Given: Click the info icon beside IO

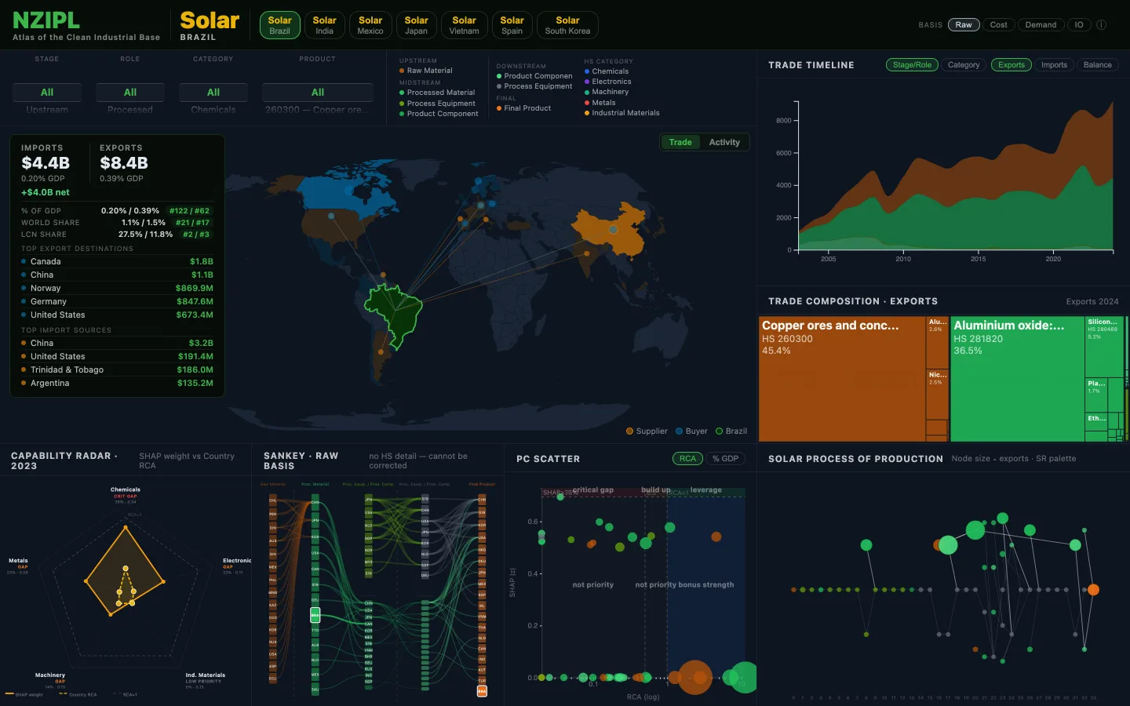Looking at the screenshot, I should click(x=1101, y=25).
